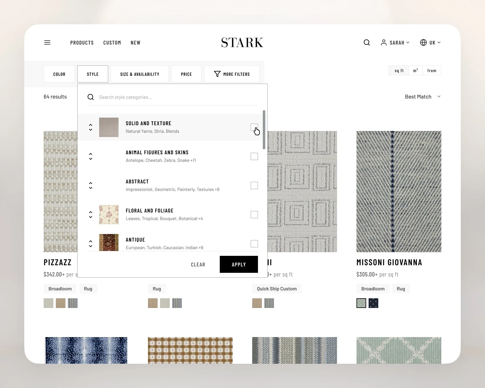Switch units to sq ft

coord(399,70)
